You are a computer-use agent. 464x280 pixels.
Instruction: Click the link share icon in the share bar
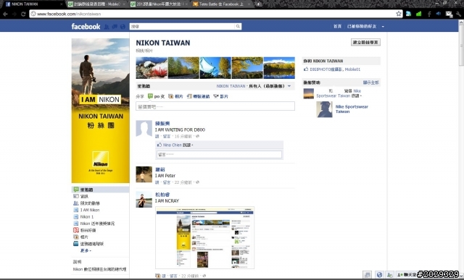pos(189,96)
